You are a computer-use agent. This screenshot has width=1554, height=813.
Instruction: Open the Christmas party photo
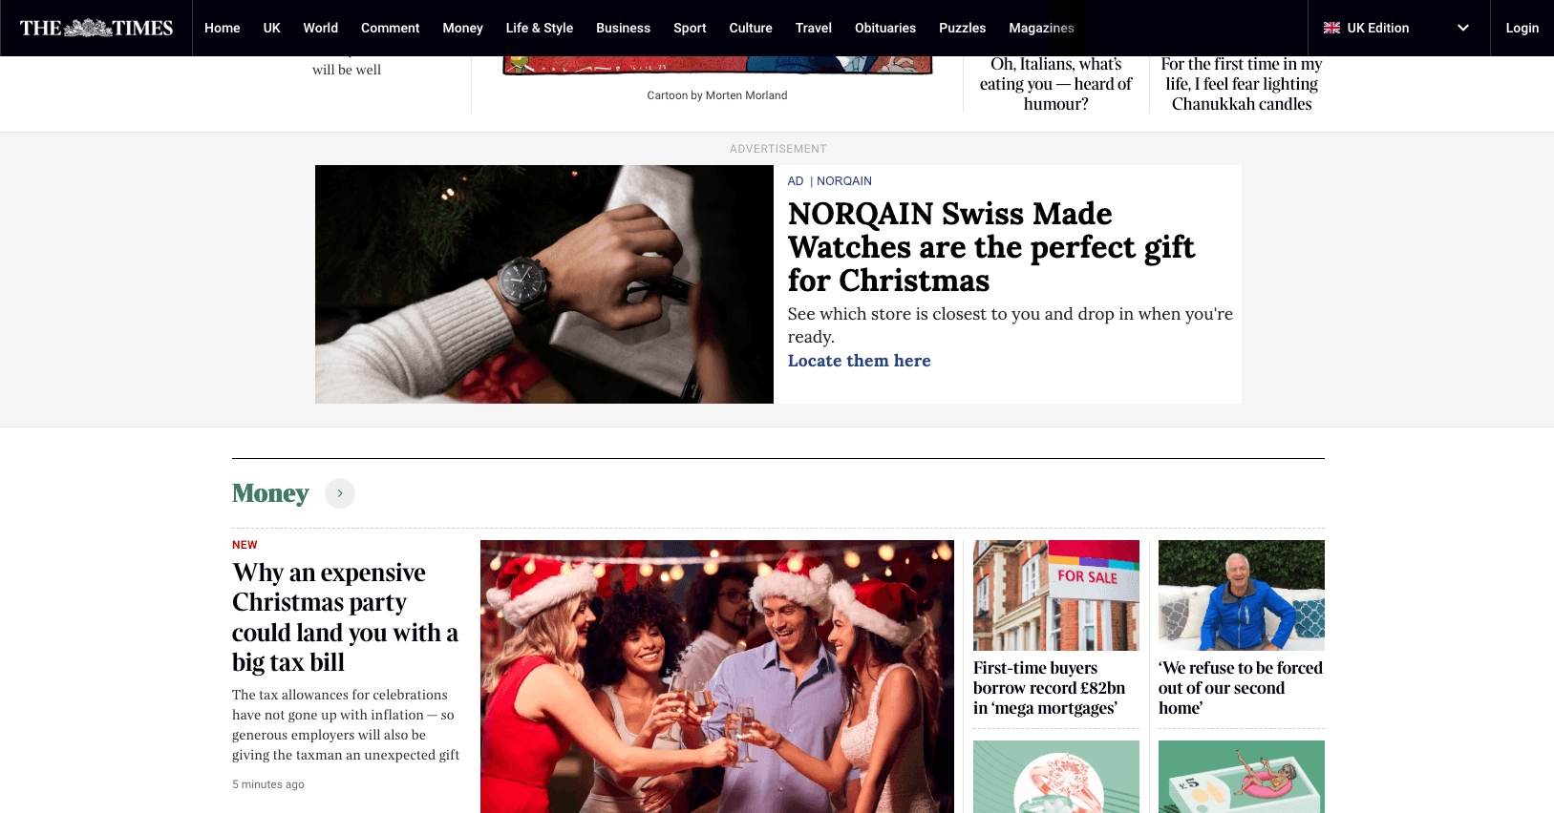pos(717,677)
